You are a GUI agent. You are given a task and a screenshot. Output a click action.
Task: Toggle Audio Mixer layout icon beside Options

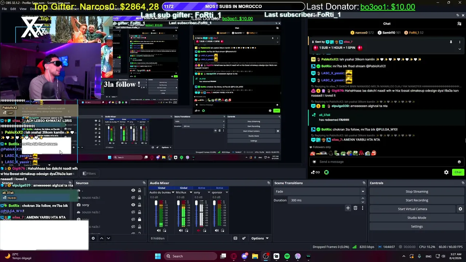click(x=235, y=238)
